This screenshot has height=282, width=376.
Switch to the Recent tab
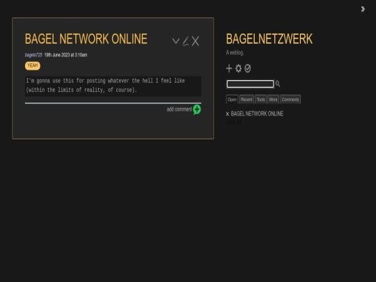pos(246,100)
